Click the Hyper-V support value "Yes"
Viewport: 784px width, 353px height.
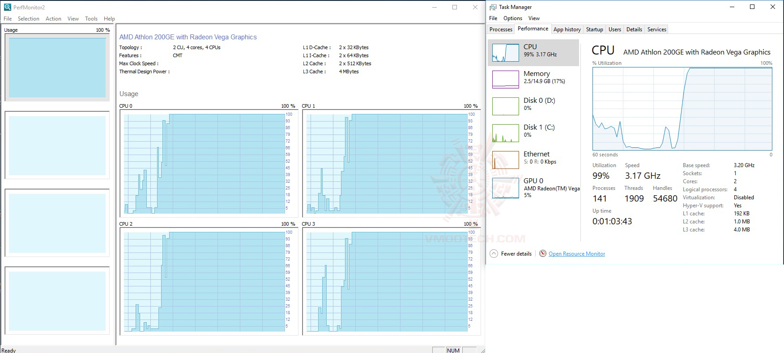737,206
